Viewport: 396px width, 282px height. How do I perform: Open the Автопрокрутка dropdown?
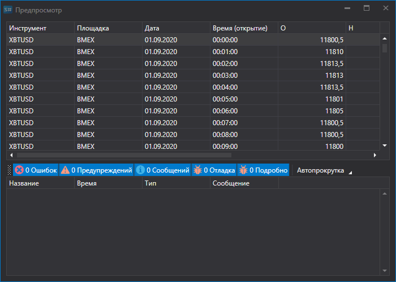(324, 170)
